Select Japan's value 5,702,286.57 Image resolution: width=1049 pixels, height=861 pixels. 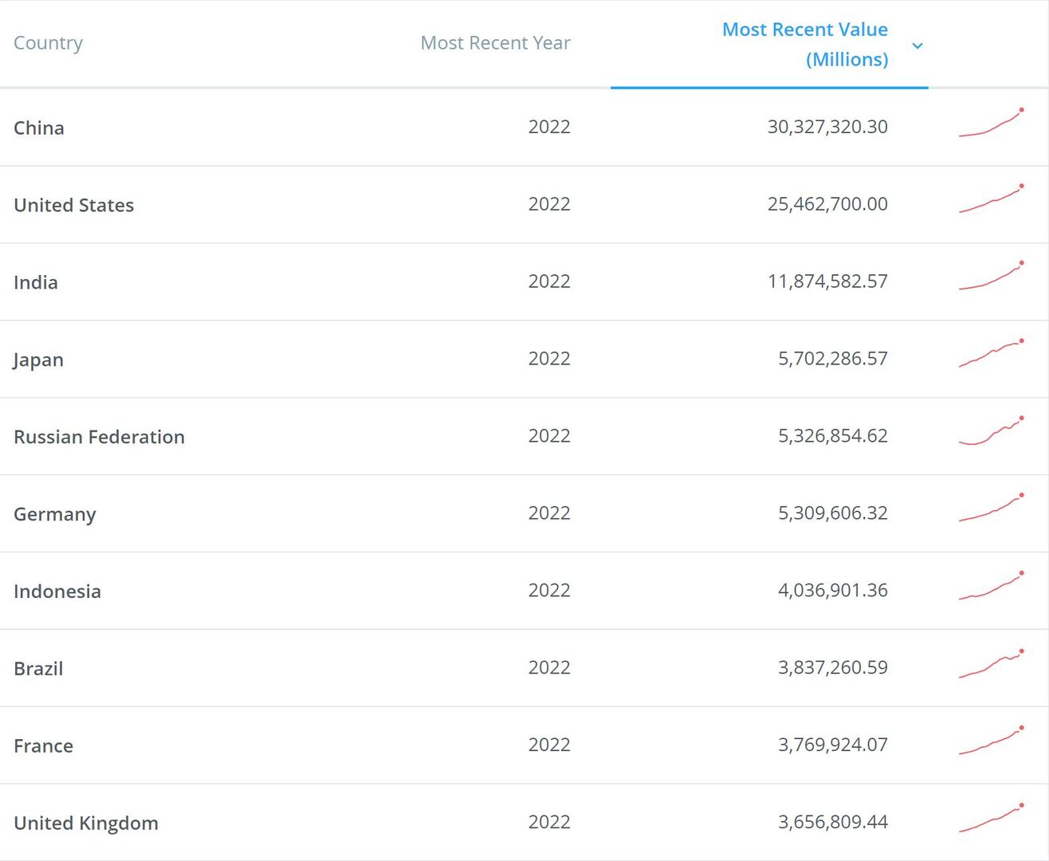(833, 359)
